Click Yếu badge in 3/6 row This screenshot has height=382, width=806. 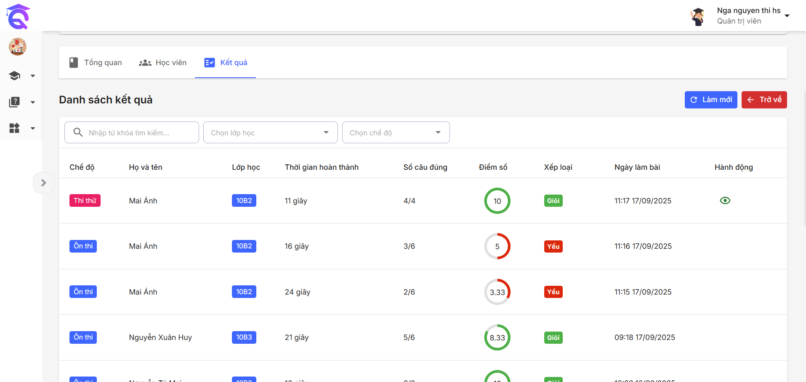(553, 246)
